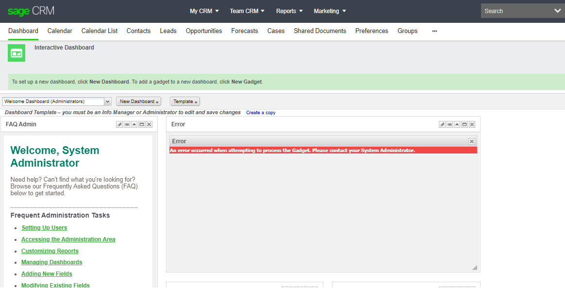Image resolution: width=565 pixels, height=289 pixels.
Task: Click the Create a copy link
Action: coord(261,113)
